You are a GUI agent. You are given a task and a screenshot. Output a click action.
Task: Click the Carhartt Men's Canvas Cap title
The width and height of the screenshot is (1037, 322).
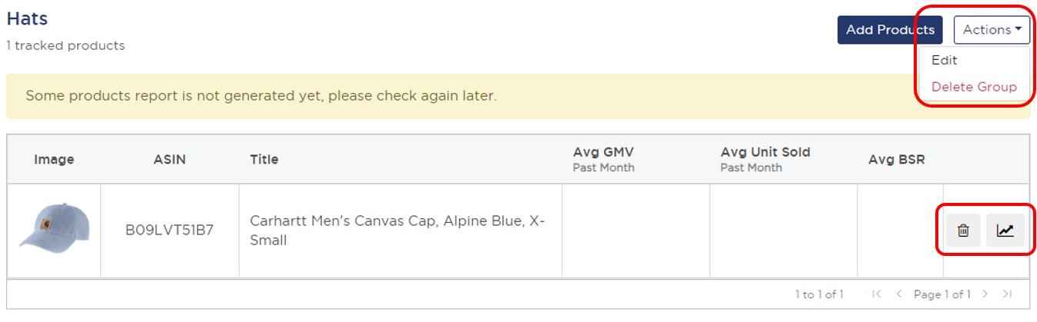click(398, 231)
